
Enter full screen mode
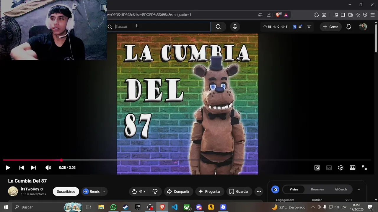tap(364, 168)
